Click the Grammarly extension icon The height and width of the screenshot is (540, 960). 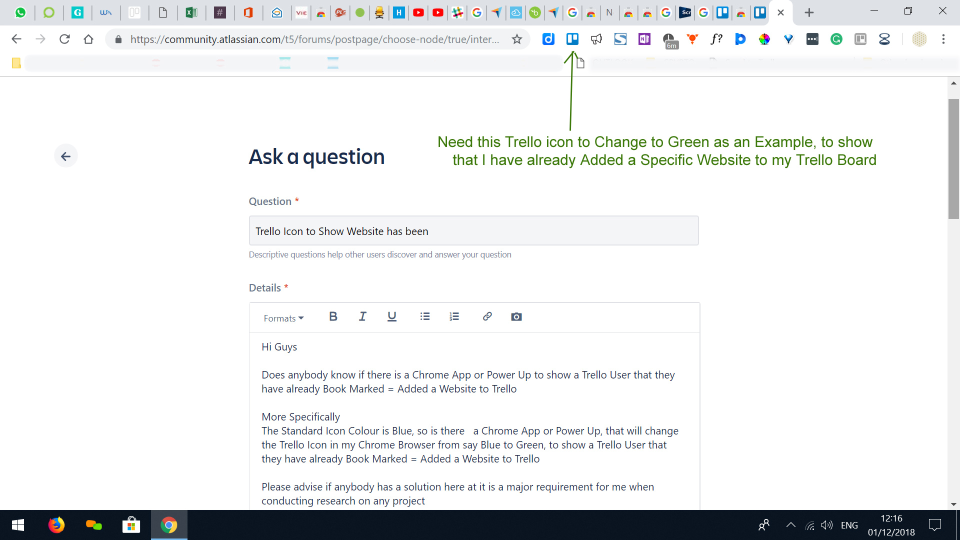[x=836, y=39]
